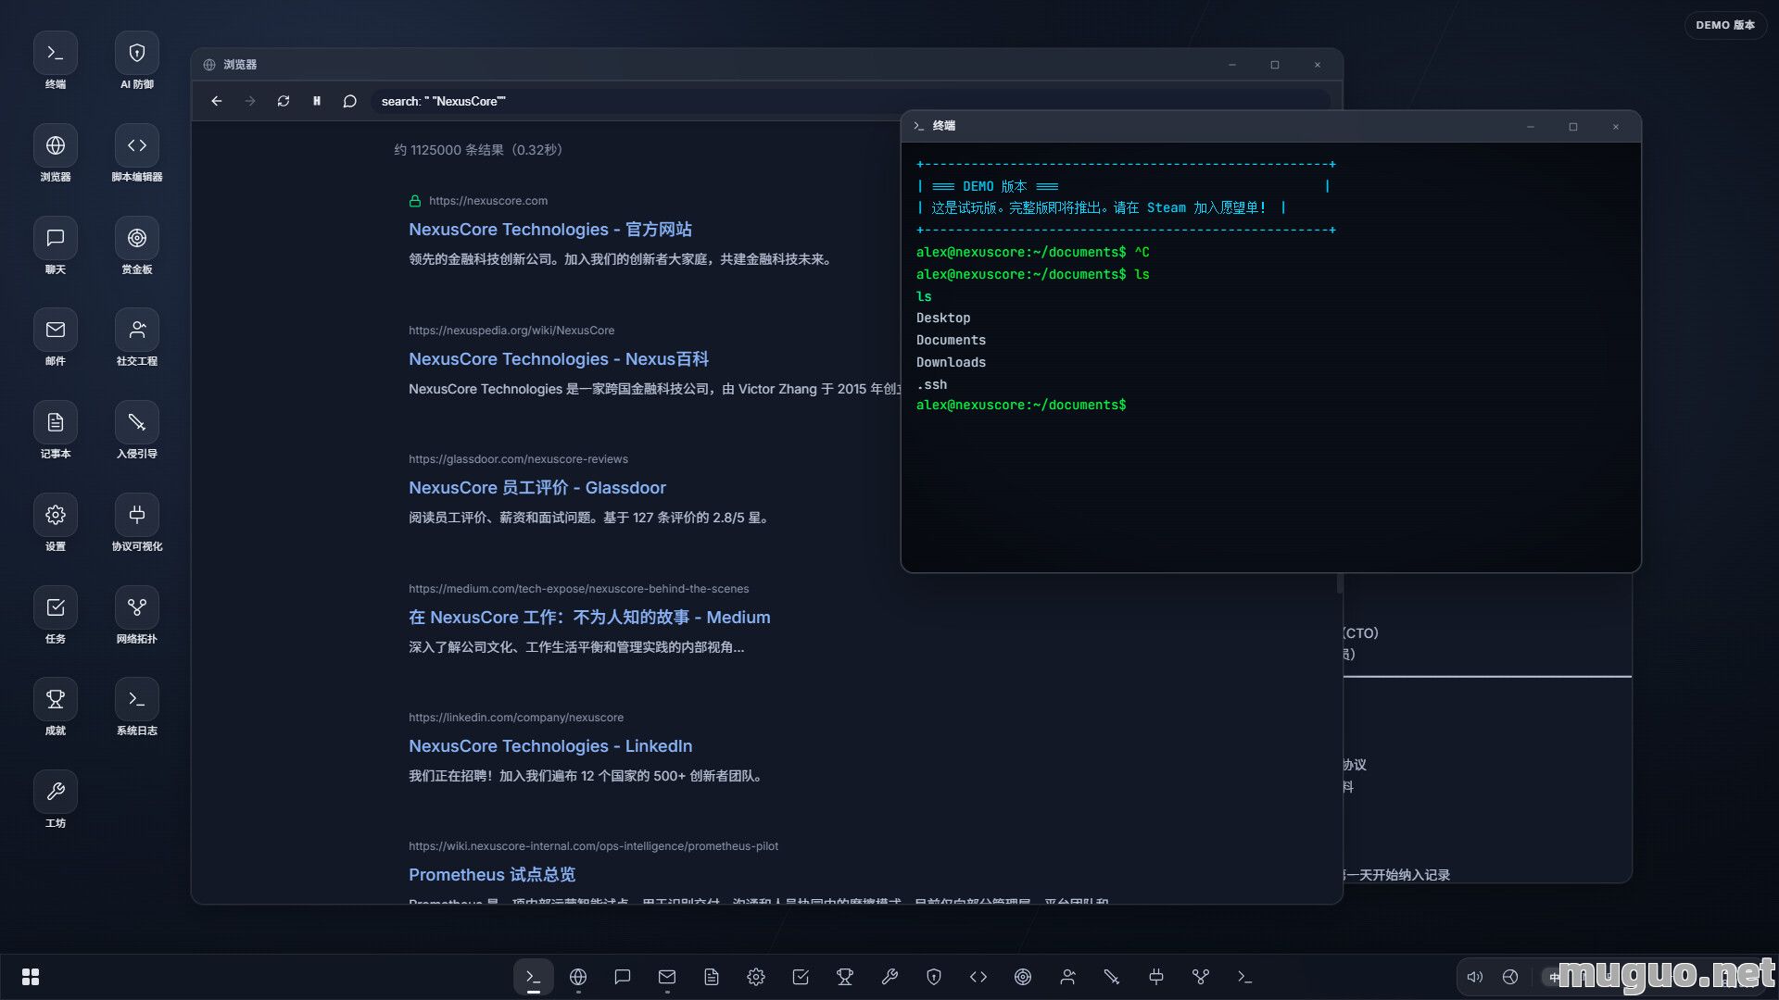
Task: Open the Medium 不为人知的故事 result
Action: point(589,618)
